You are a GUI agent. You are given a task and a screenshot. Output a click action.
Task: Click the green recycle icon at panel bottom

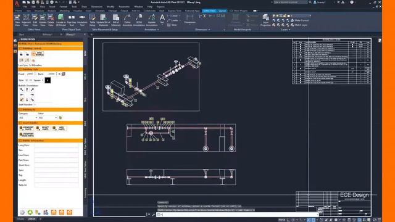tap(30, 212)
